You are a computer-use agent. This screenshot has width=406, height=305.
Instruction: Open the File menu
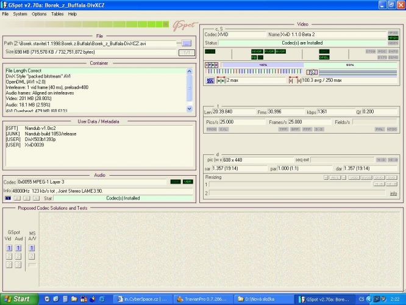click(x=5, y=14)
